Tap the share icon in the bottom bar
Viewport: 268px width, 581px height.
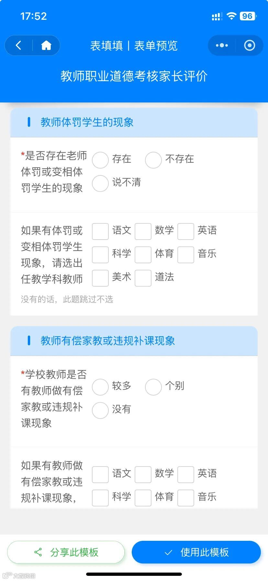(38, 552)
